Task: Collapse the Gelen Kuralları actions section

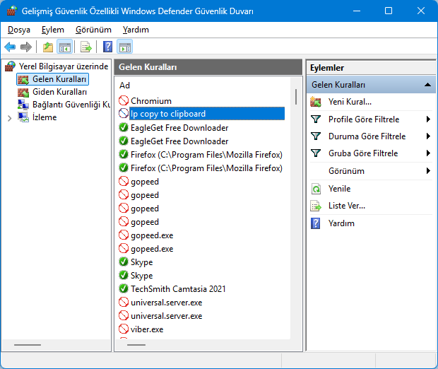Action: (x=427, y=85)
